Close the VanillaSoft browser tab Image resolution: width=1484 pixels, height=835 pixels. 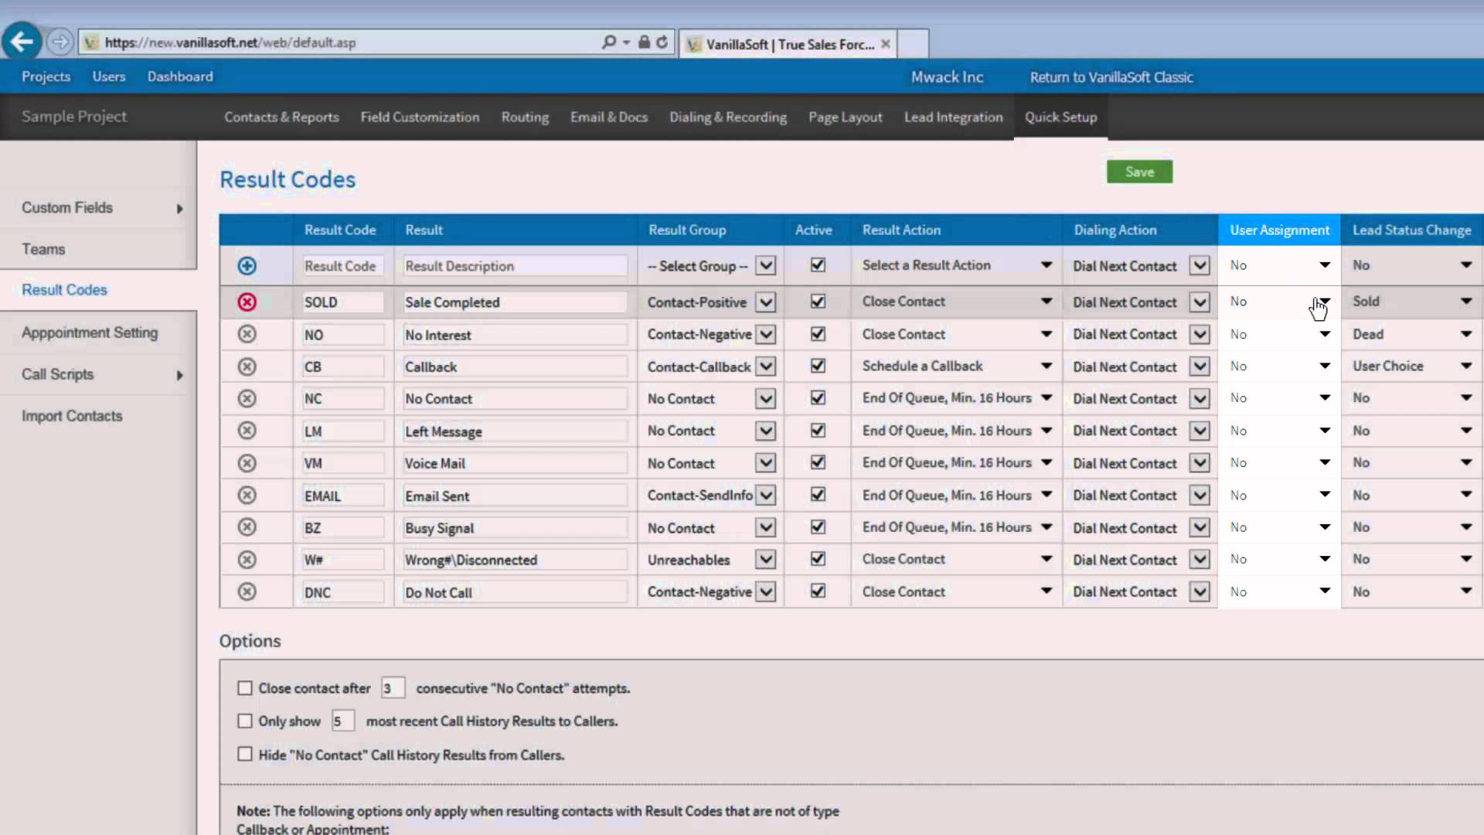click(886, 44)
